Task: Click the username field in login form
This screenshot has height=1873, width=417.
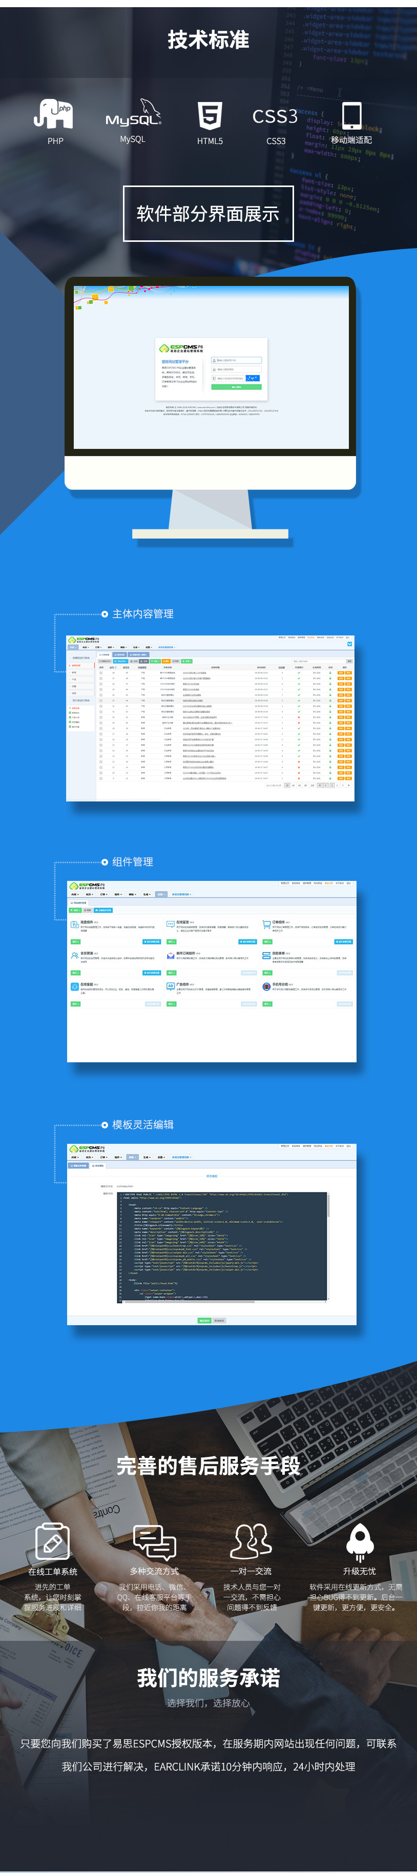Action: click(x=236, y=360)
